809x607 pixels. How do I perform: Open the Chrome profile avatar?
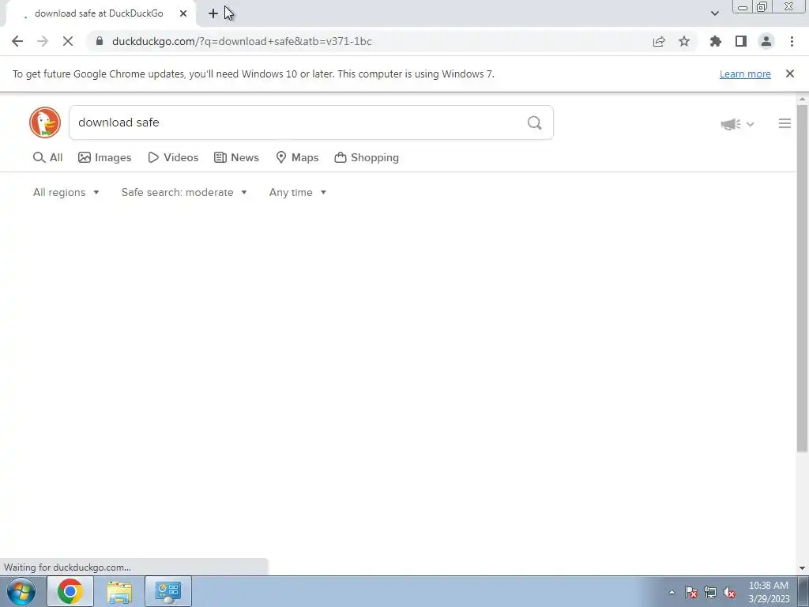(x=766, y=41)
